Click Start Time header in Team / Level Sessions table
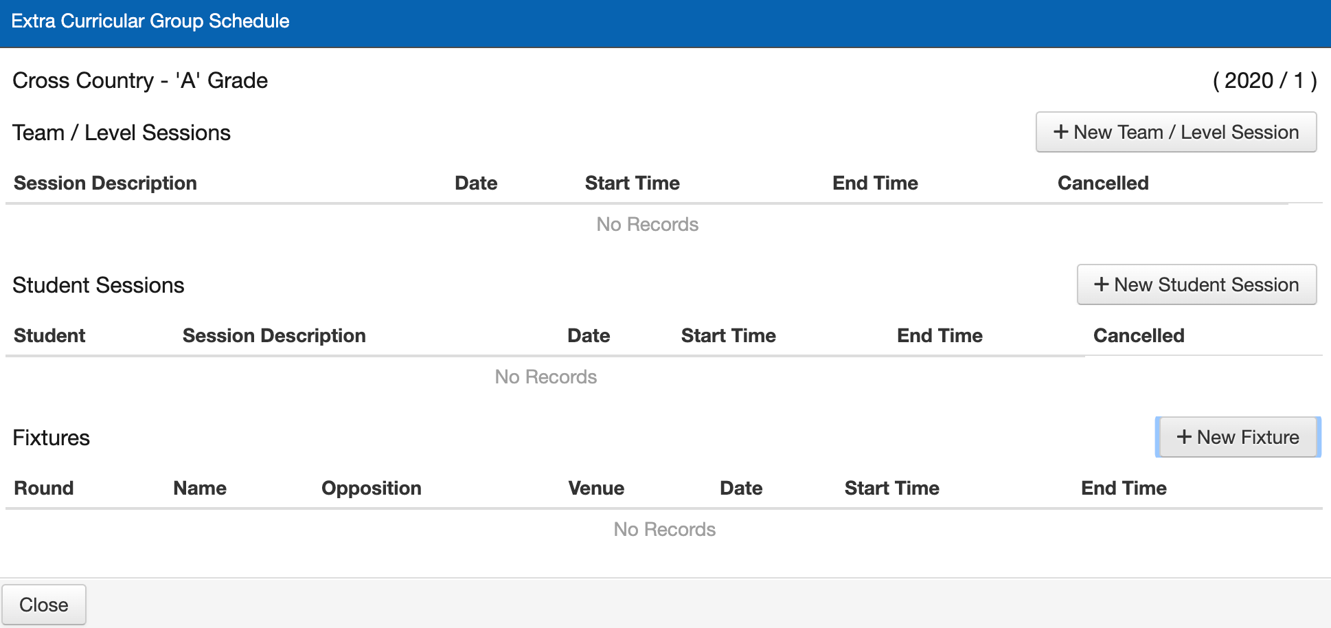The image size is (1331, 628). tap(632, 183)
